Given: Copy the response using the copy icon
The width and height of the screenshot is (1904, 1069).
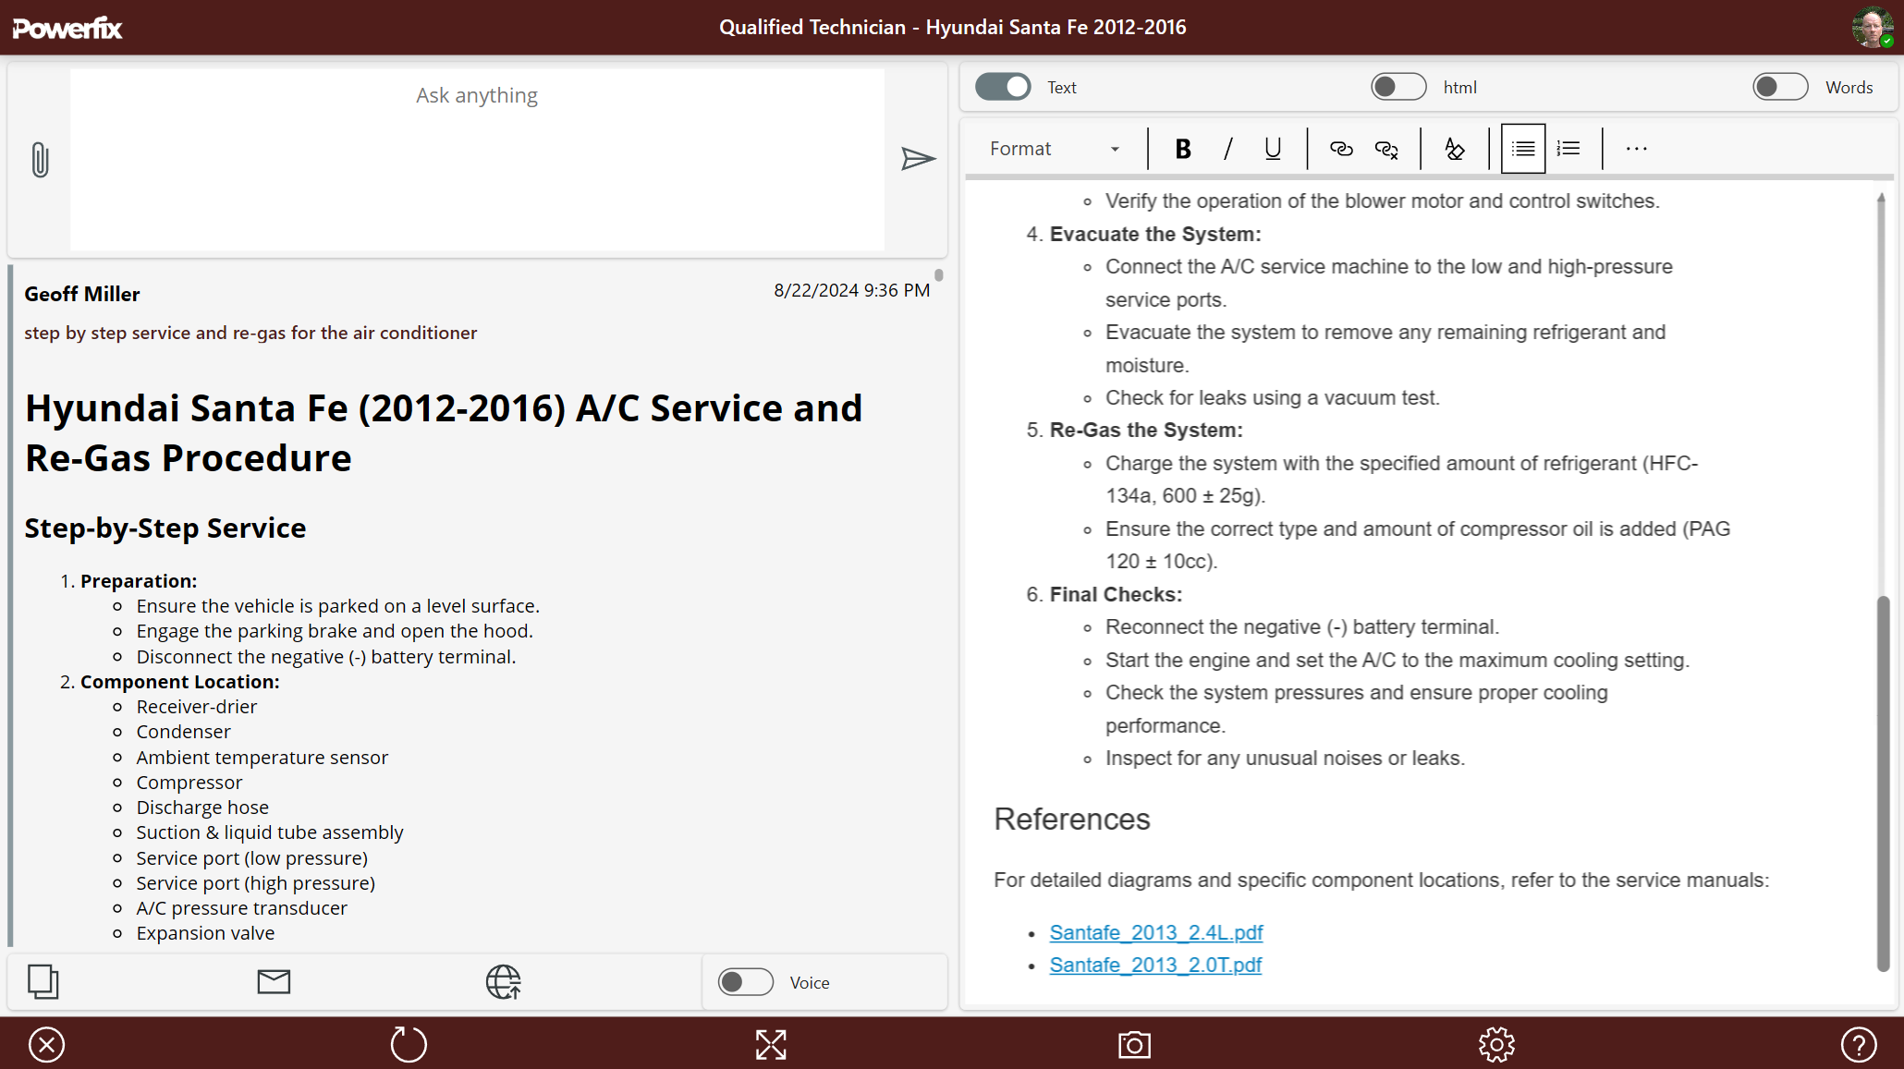Looking at the screenshot, I should 43,981.
